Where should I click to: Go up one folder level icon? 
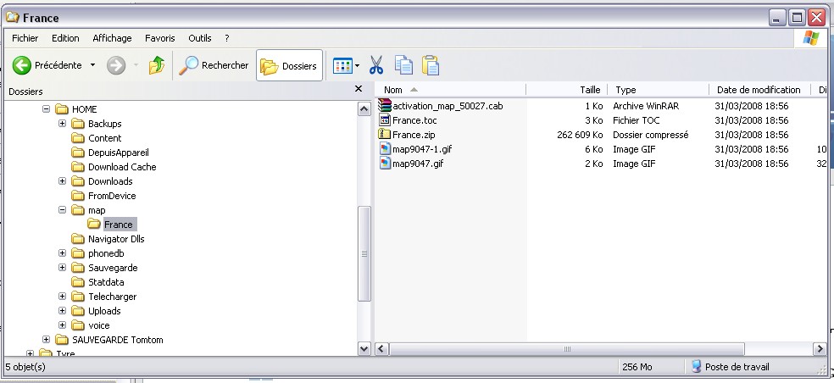[x=156, y=65]
